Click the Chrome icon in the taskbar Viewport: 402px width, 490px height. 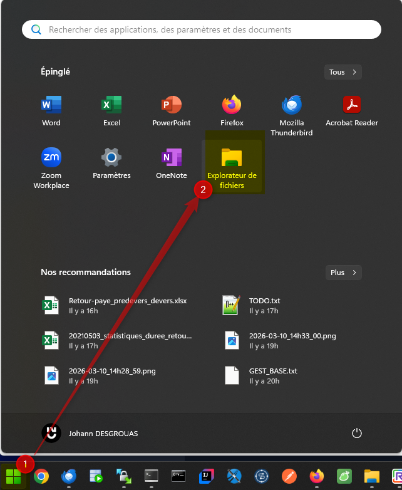click(41, 476)
